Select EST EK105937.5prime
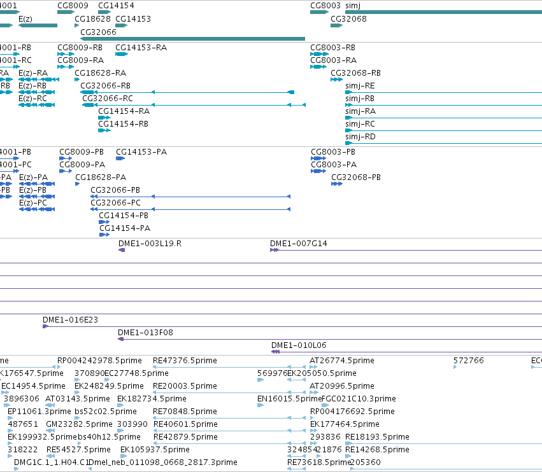 tap(155, 450)
